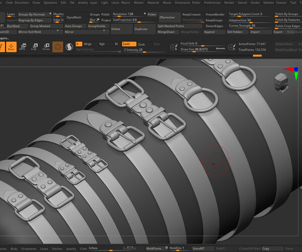
Task: Toggle DynaMesh Groups option
Action: click(95, 15)
